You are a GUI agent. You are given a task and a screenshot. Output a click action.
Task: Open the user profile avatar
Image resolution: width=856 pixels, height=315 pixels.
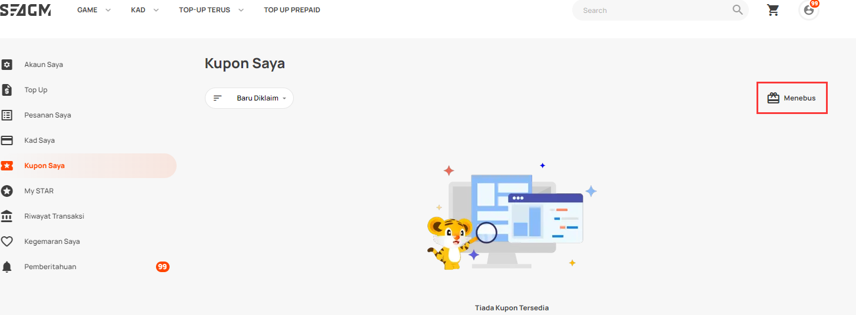click(x=809, y=10)
